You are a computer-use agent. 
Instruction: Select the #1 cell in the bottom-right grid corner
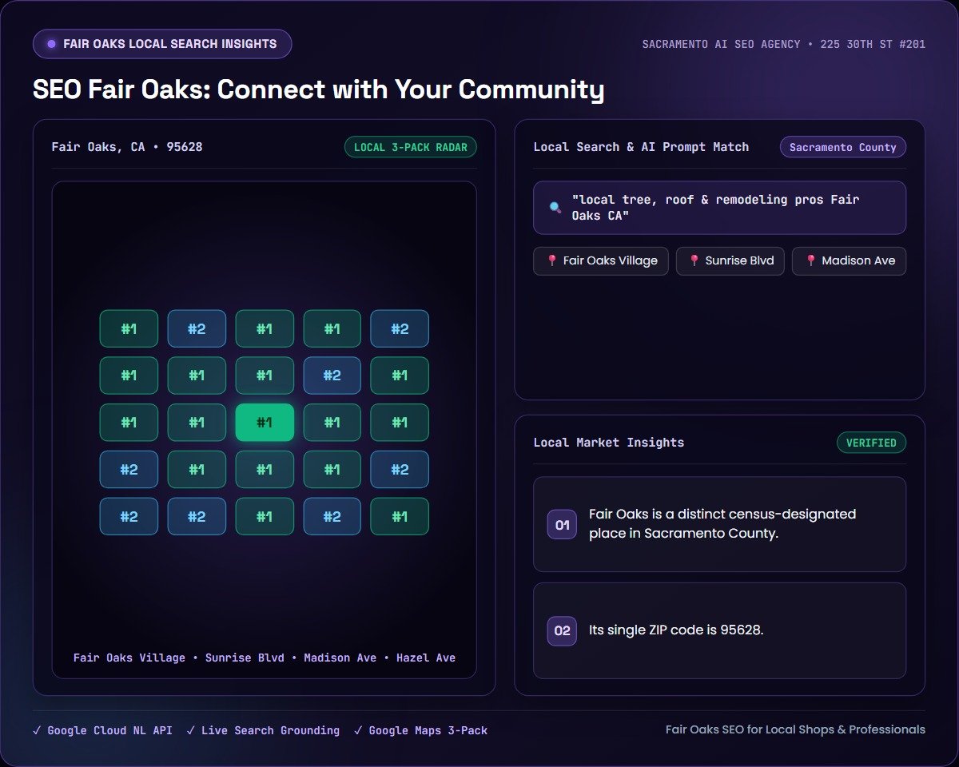tap(400, 516)
